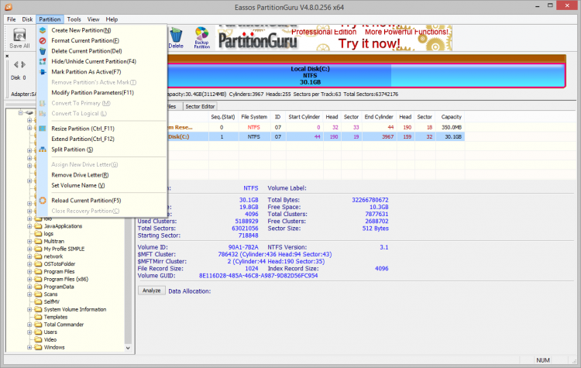The width and height of the screenshot is (581, 368).
Task: Choose Modify Partition Parameters(F11)
Action: coord(93,93)
